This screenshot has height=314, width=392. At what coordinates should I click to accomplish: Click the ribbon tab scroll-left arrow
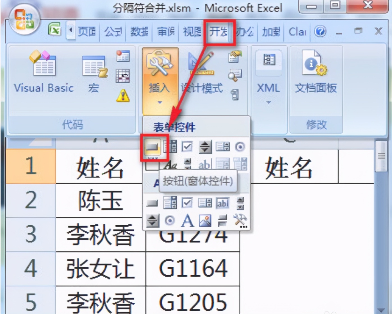(x=70, y=29)
